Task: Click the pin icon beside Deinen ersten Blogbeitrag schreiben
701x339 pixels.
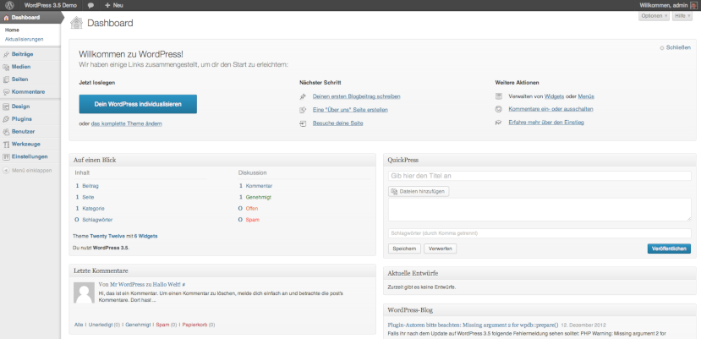Action: 303,96
